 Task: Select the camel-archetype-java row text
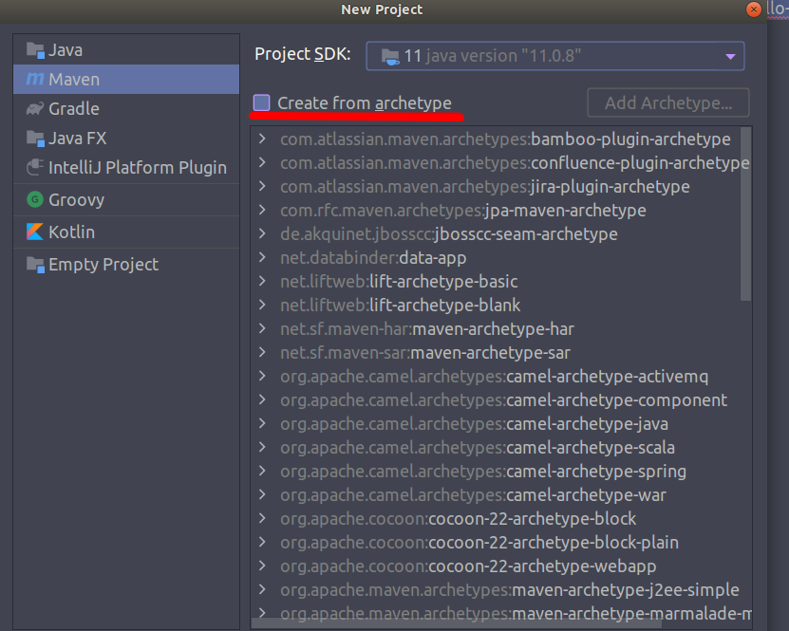pyautogui.click(x=474, y=423)
